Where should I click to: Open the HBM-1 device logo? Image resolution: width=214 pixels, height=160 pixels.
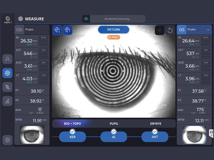[8, 20]
